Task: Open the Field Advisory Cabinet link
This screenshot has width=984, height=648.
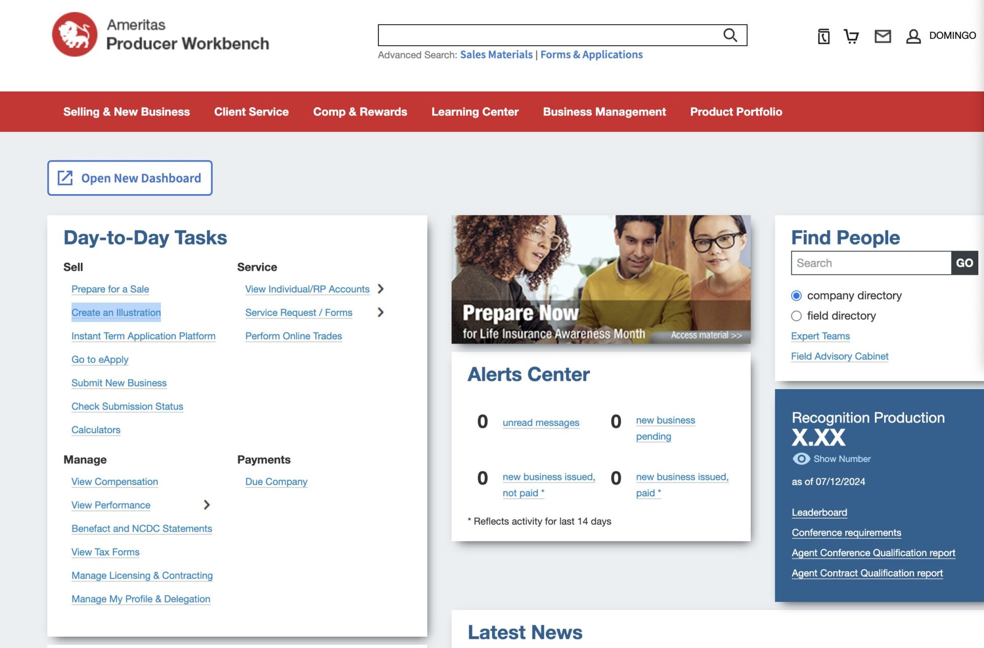Action: (840, 356)
